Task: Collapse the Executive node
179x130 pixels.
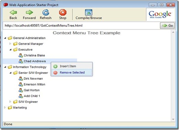Action: [10, 50]
